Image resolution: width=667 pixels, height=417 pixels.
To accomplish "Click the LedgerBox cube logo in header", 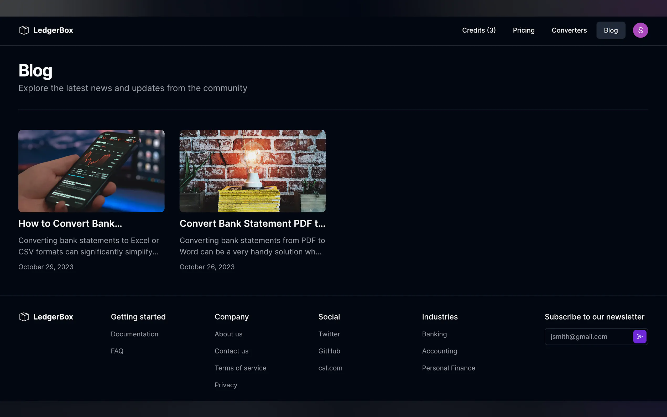I will pos(24,30).
